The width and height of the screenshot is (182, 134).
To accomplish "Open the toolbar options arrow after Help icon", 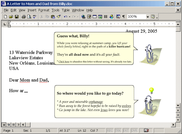I will pyautogui.click(x=157, y=17).
